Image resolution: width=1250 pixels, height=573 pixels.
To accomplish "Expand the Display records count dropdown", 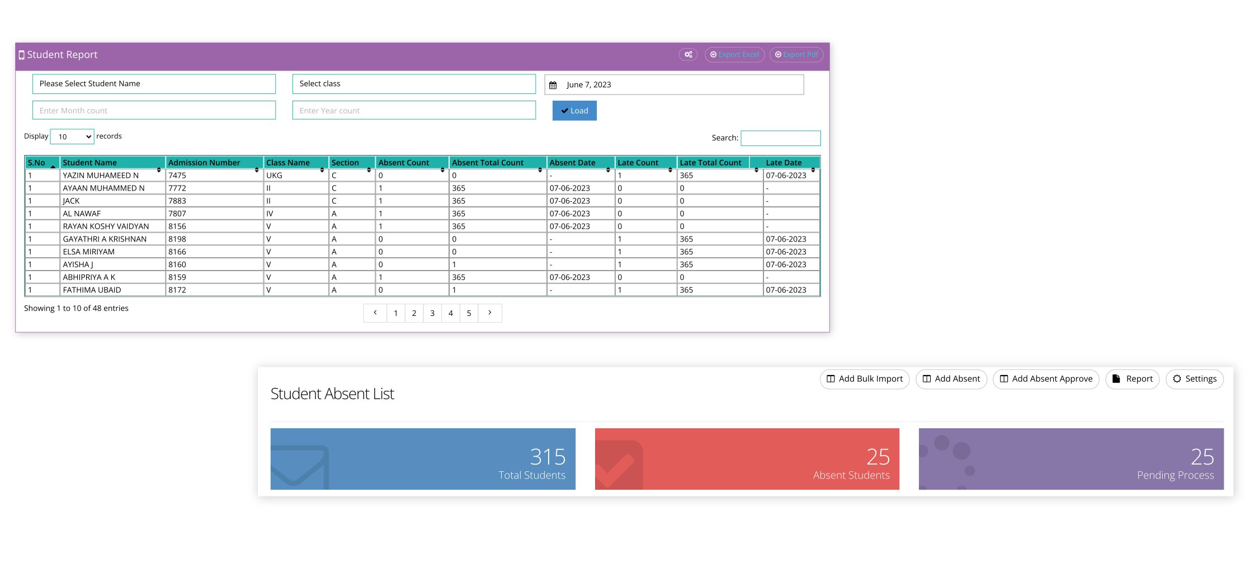I will [72, 137].
